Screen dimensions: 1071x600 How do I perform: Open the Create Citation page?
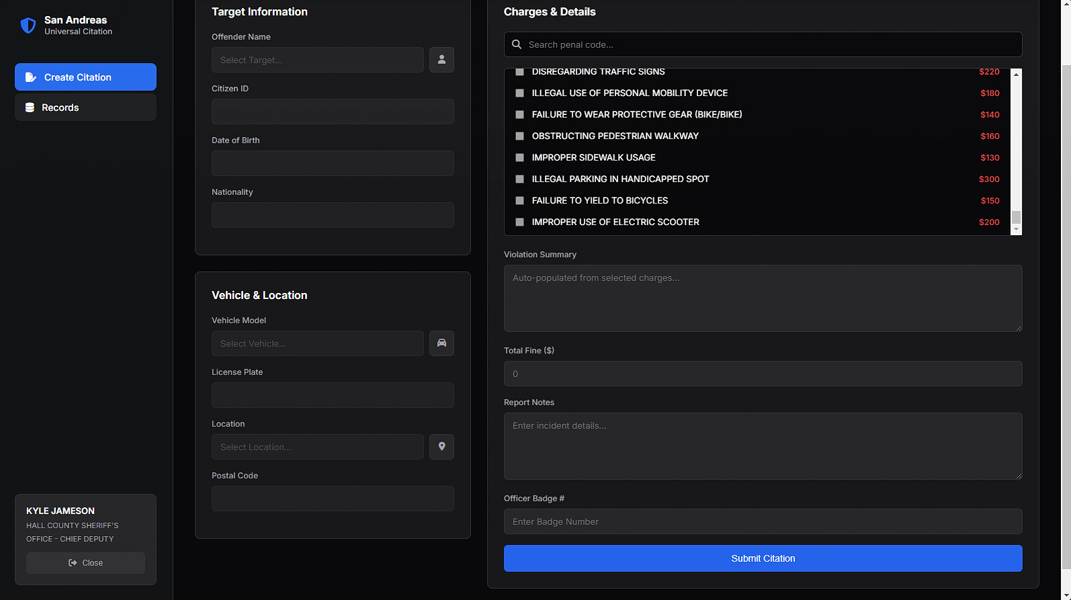click(85, 77)
